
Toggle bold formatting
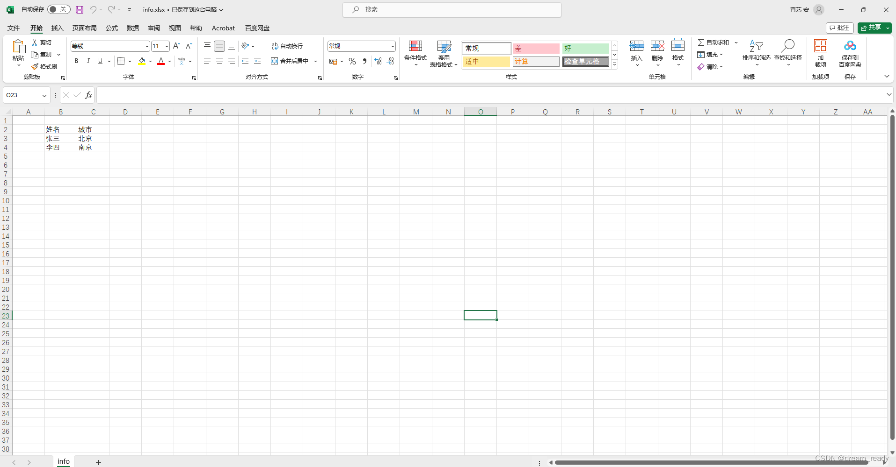(x=76, y=61)
